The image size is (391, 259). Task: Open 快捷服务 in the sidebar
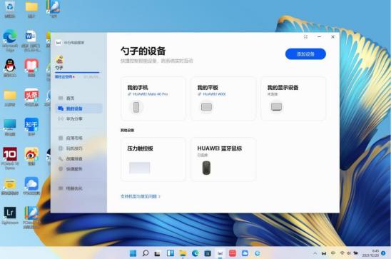click(78, 169)
